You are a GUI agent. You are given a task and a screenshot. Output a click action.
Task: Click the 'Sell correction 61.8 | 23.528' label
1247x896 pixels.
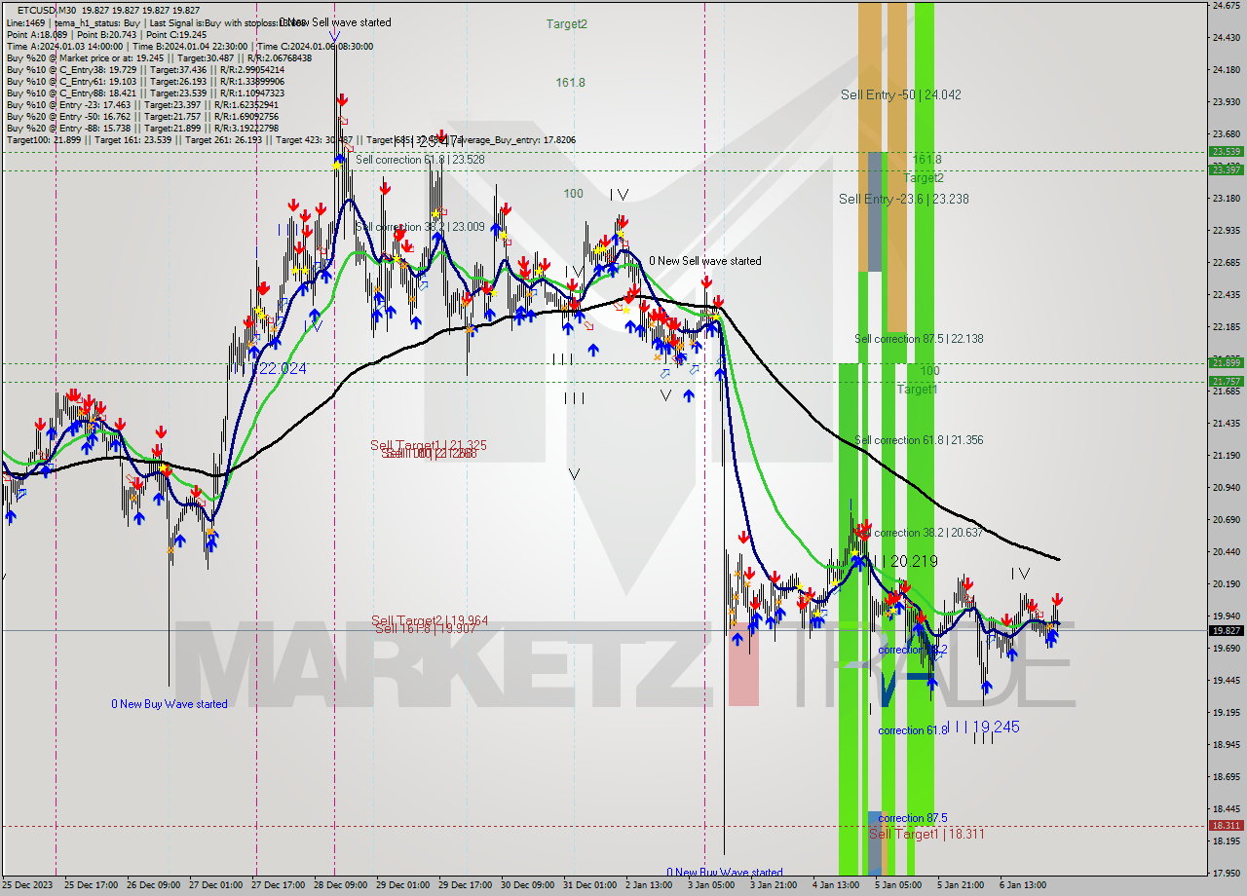click(x=420, y=160)
